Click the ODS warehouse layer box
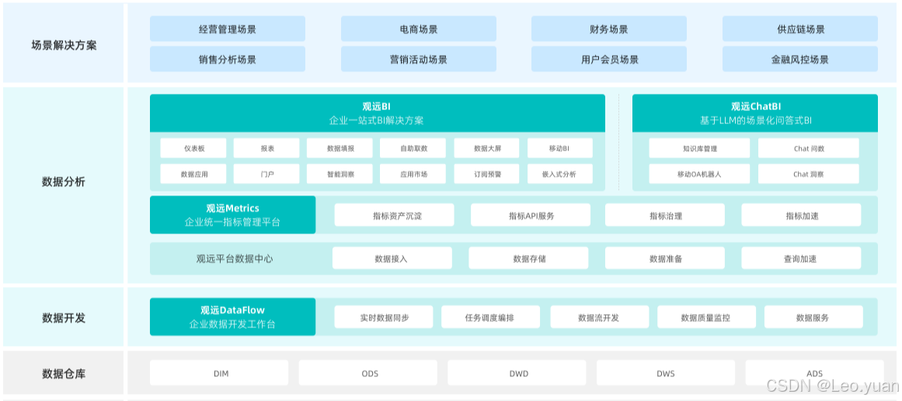This screenshot has width=902, height=401. click(x=368, y=373)
